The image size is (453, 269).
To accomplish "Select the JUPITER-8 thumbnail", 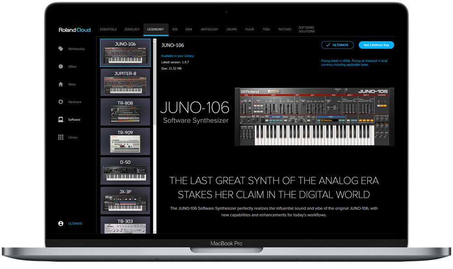I will click(125, 82).
